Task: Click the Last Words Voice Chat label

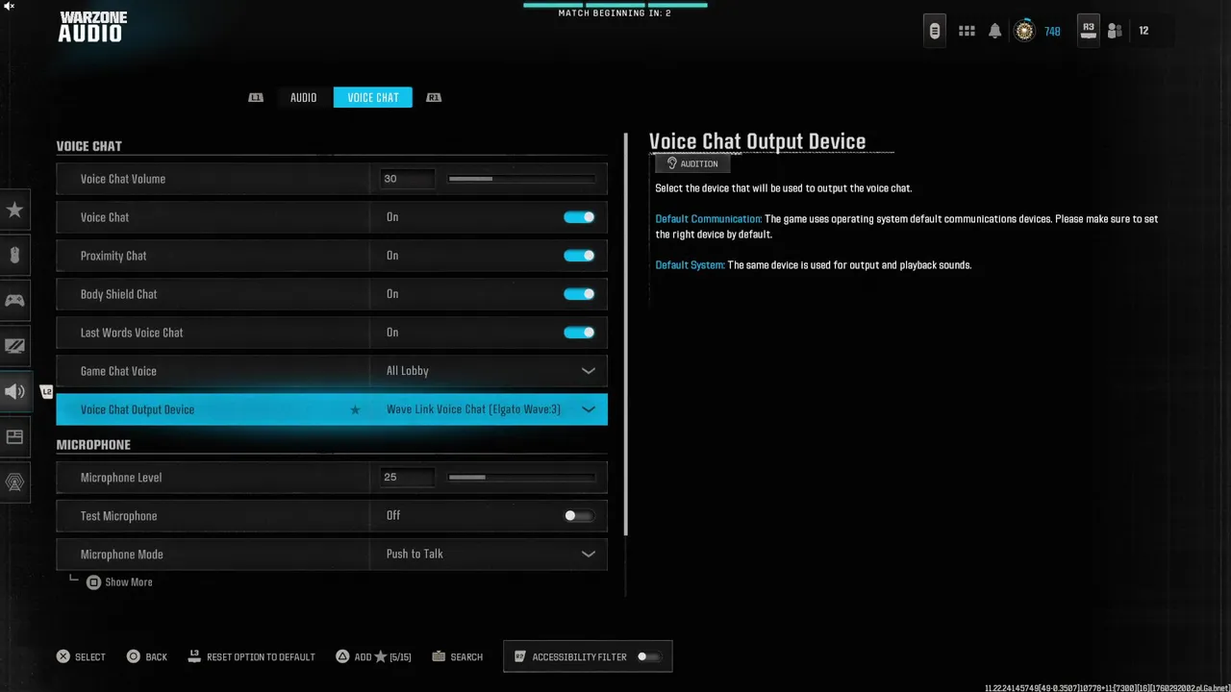Action: (132, 333)
